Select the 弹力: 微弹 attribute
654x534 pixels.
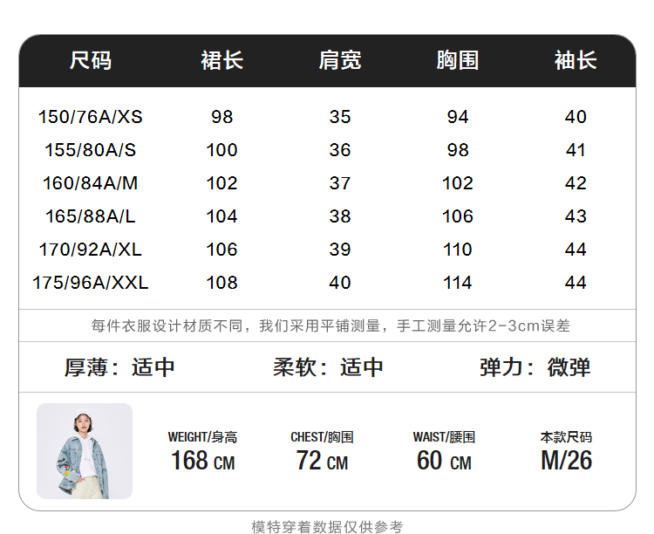coord(535,367)
